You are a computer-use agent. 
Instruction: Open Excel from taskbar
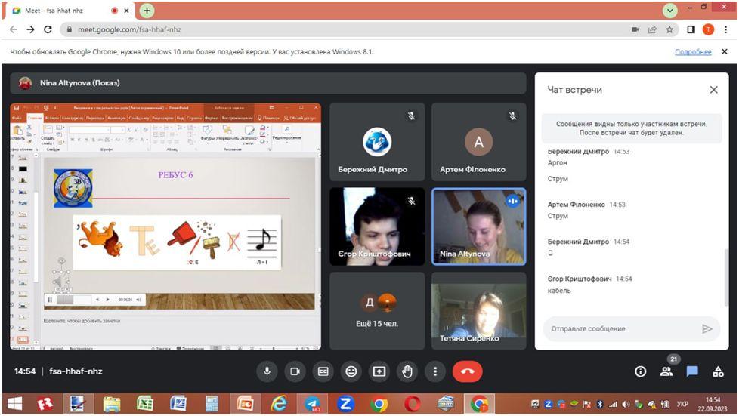click(144, 404)
